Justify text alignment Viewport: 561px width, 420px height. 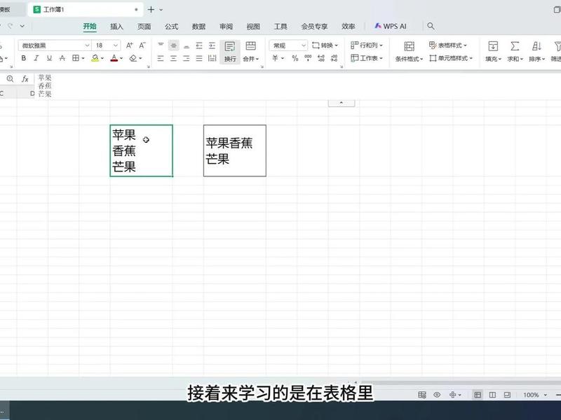tap(199, 58)
